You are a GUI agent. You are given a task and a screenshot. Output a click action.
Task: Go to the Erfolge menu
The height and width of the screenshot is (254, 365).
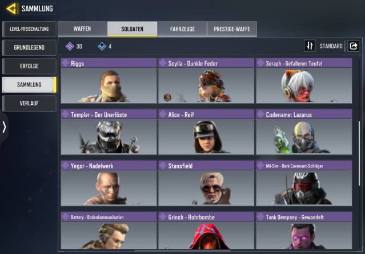(x=29, y=66)
